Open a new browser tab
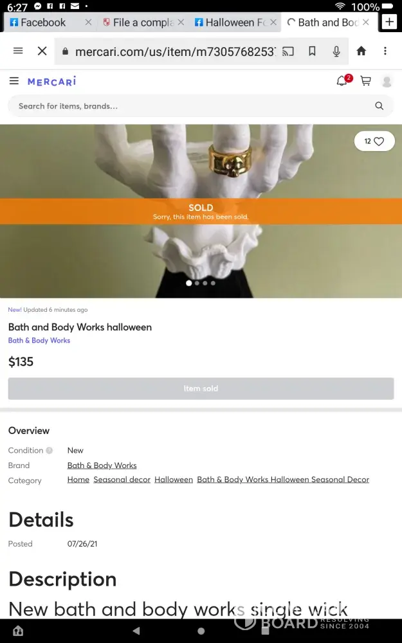The image size is (402, 643). (x=389, y=22)
